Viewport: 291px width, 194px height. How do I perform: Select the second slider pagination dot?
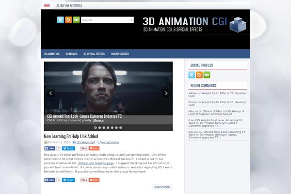[x=99, y=128]
